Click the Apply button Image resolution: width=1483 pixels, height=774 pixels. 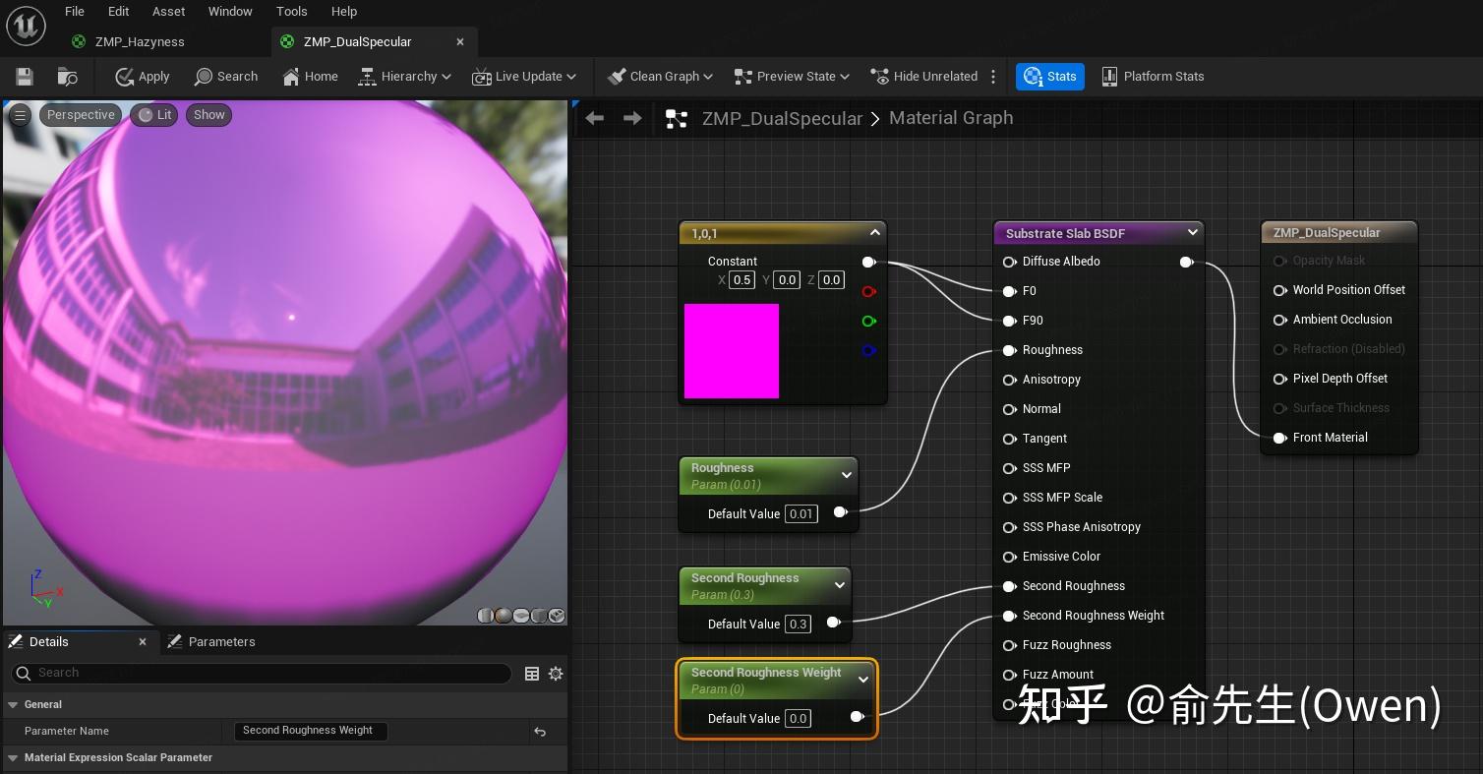click(143, 77)
